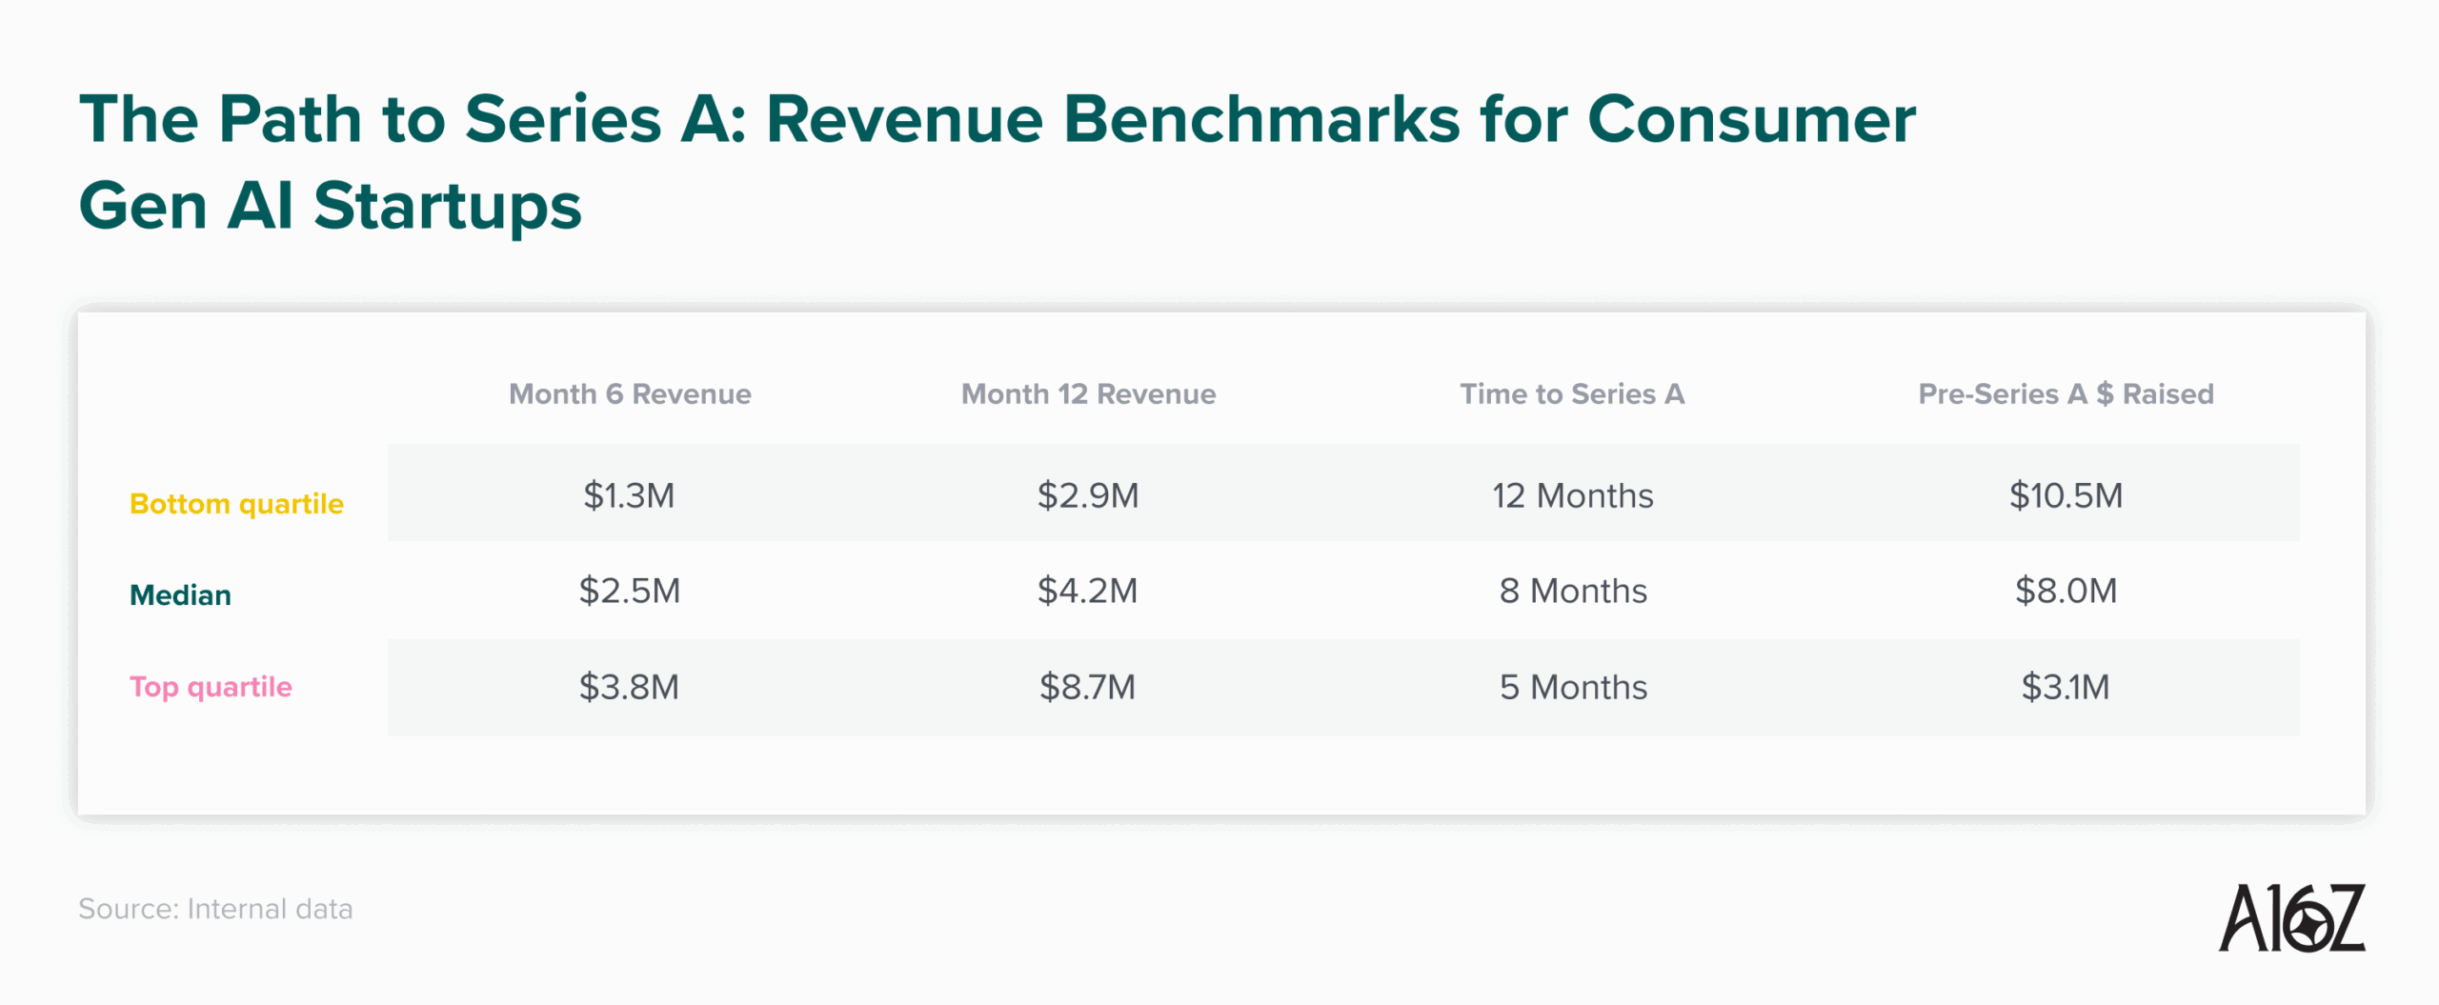Viewport: 2439px width, 1005px height.
Task: Click the Month 6 Revenue column header
Action: pyautogui.click(x=631, y=393)
